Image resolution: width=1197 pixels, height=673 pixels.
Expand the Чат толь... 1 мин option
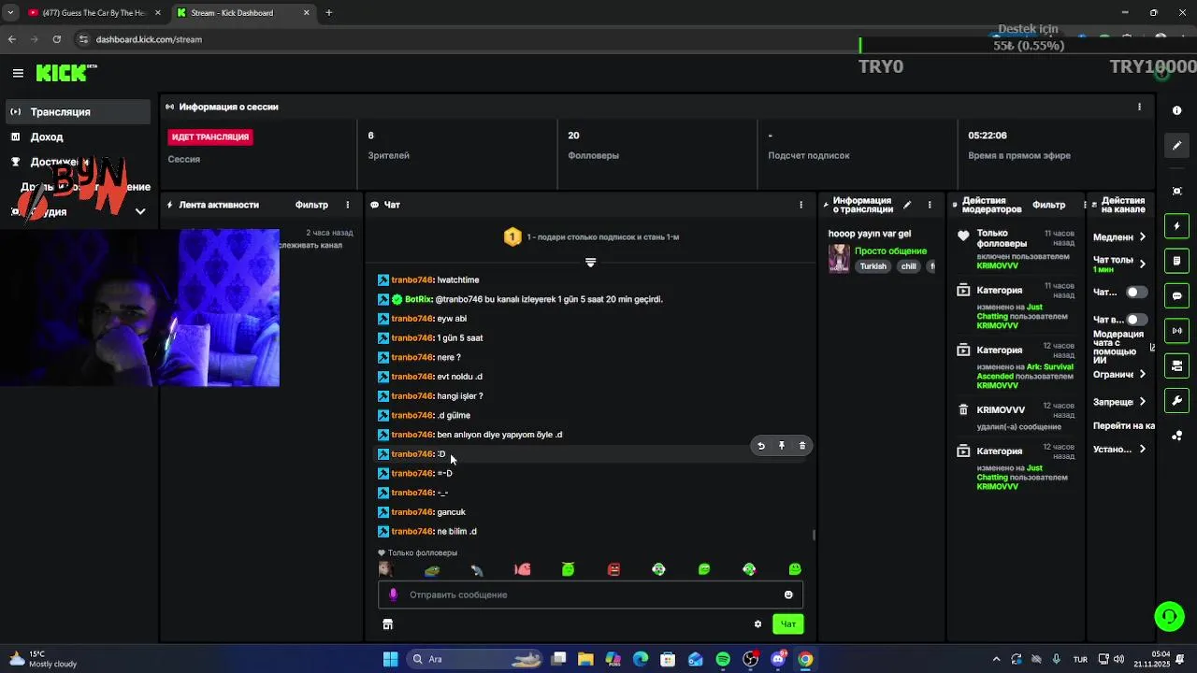pyautogui.click(x=1119, y=265)
